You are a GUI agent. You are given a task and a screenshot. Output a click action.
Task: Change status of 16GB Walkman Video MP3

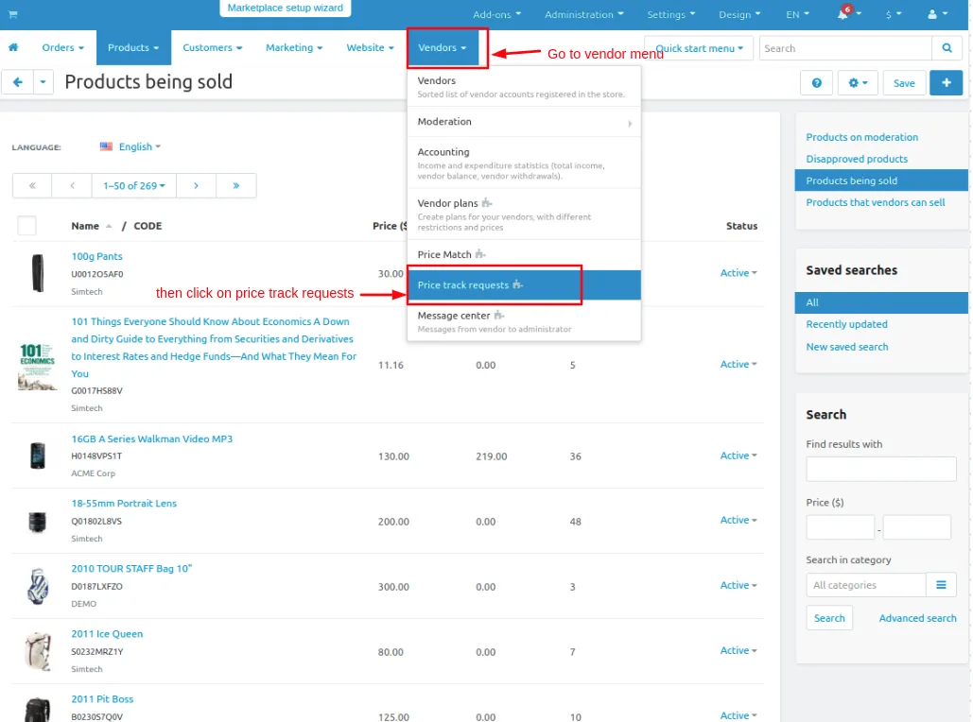738,456
